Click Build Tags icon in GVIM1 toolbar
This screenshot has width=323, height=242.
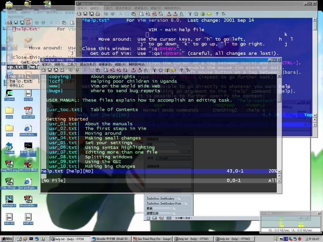(x=203, y=14)
